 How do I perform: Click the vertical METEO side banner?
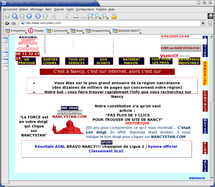pos(205,126)
